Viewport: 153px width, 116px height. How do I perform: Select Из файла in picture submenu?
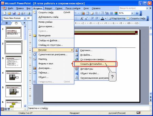point(95,55)
